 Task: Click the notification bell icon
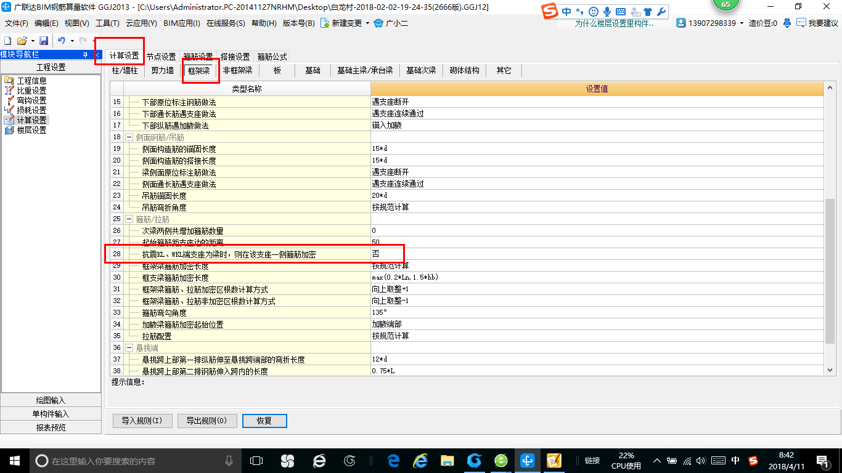point(787,23)
